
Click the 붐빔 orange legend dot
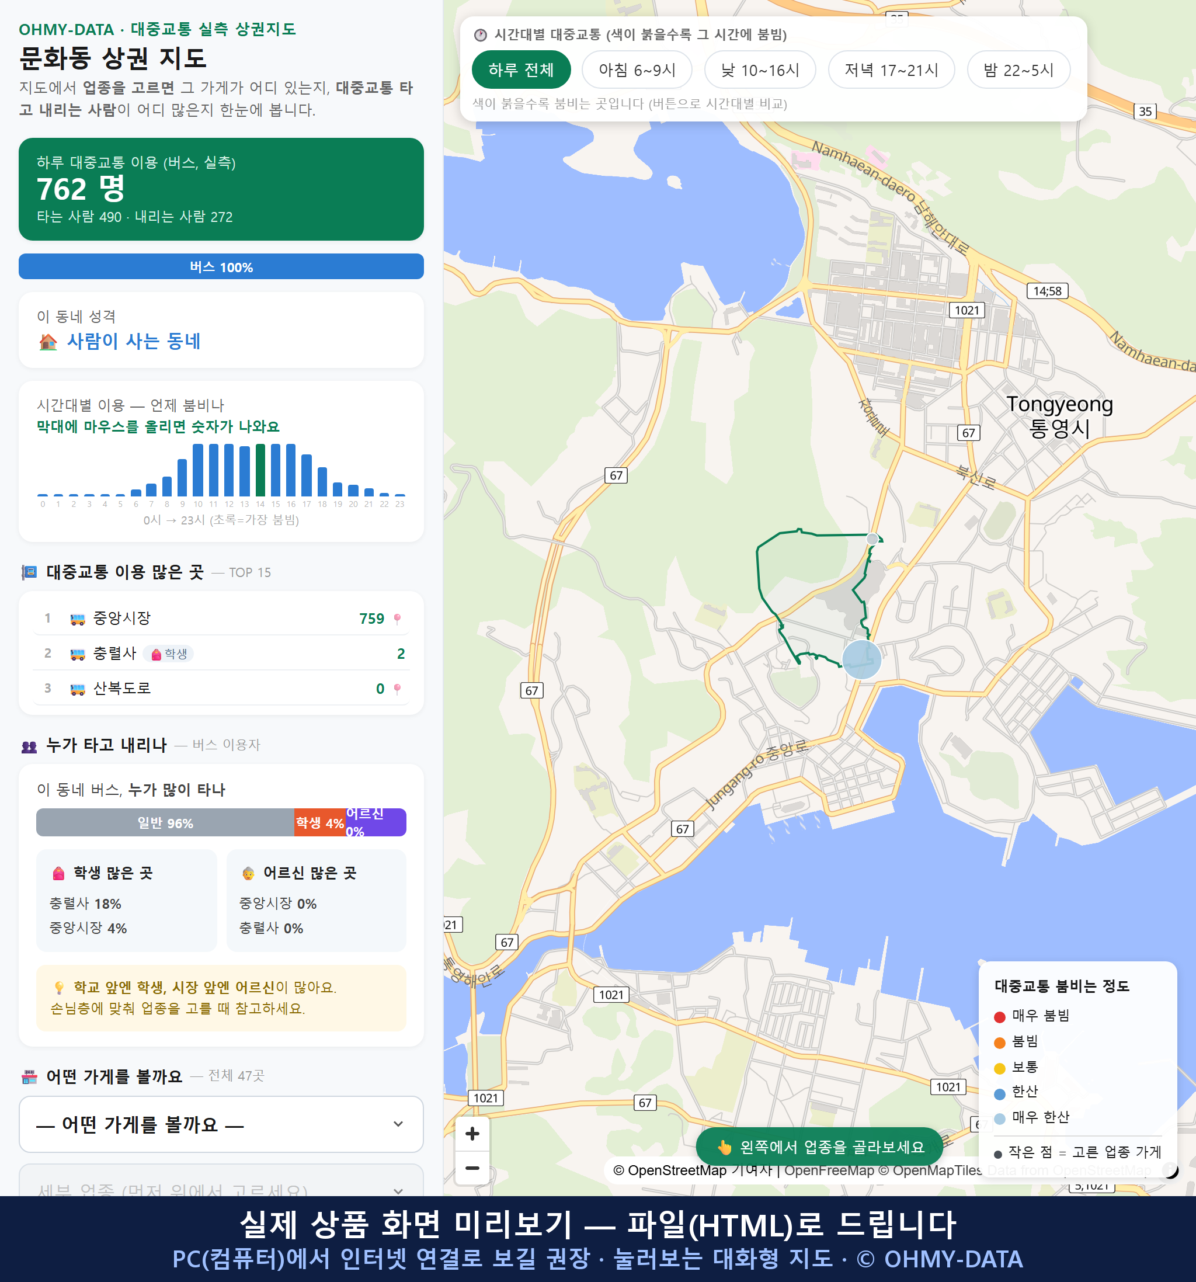(x=999, y=1043)
